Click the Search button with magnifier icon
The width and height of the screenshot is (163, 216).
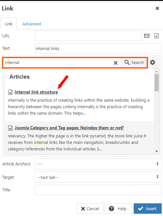pos(134,63)
